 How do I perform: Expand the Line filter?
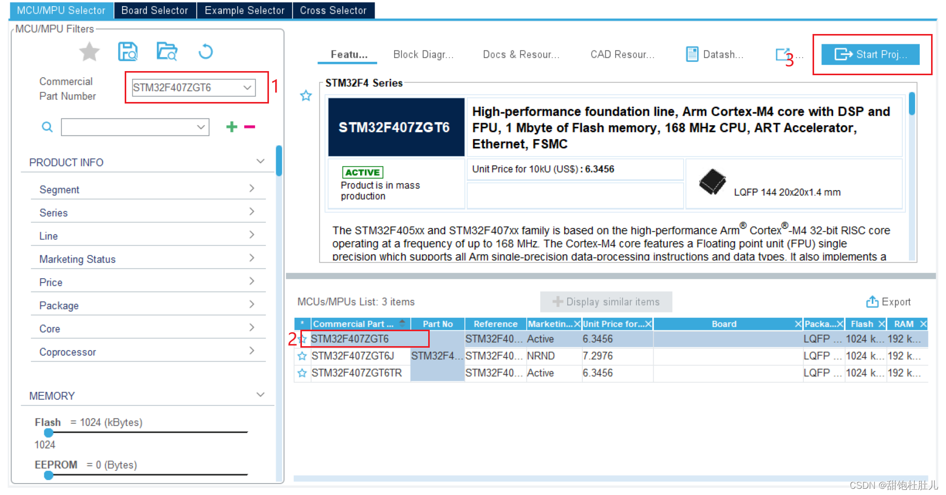click(251, 235)
